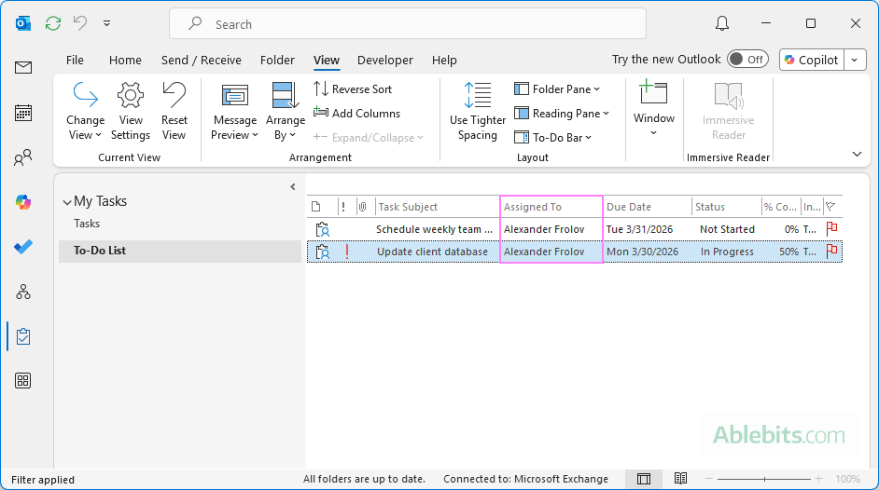879x490 pixels.
Task: Click the task icon of Update client database row
Action: point(322,252)
